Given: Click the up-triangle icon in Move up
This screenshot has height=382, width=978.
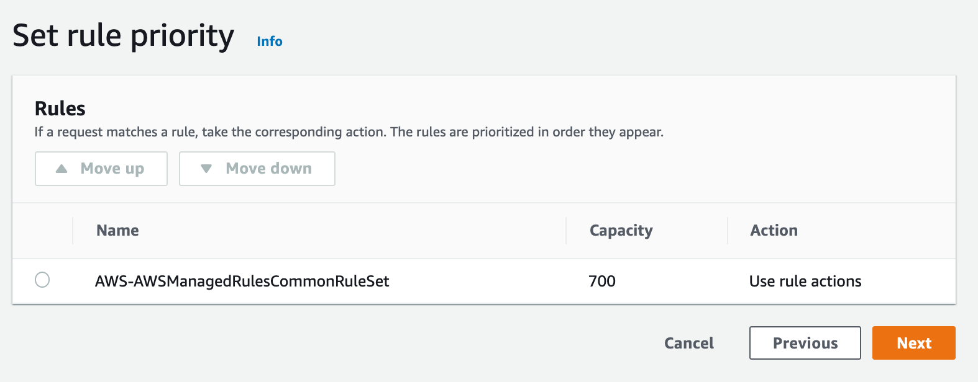Looking at the screenshot, I should [62, 169].
